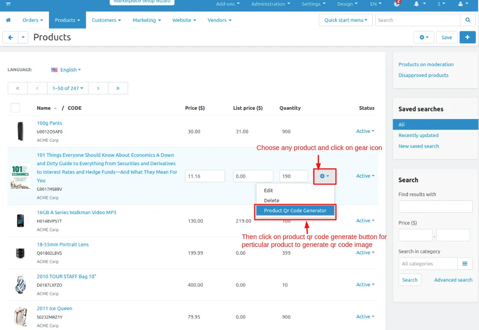Click the category list icon beside All categories
Screen dimensions: 479x330
click(x=465, y=264)
